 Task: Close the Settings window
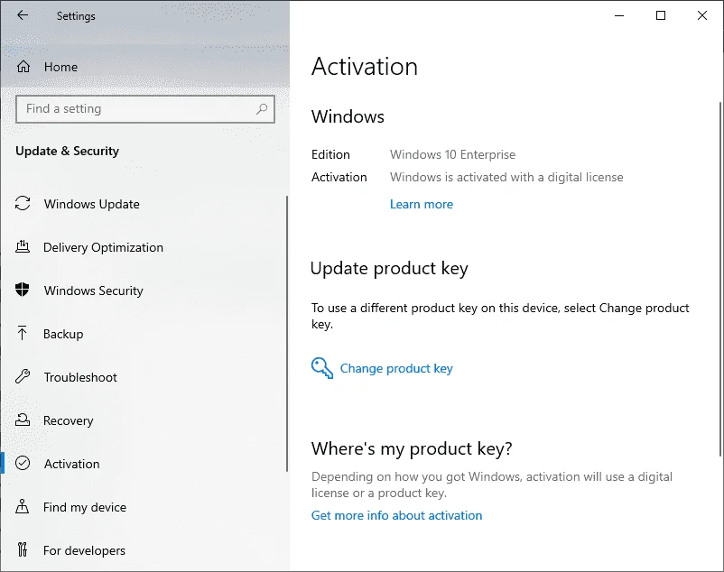point(702,15)
